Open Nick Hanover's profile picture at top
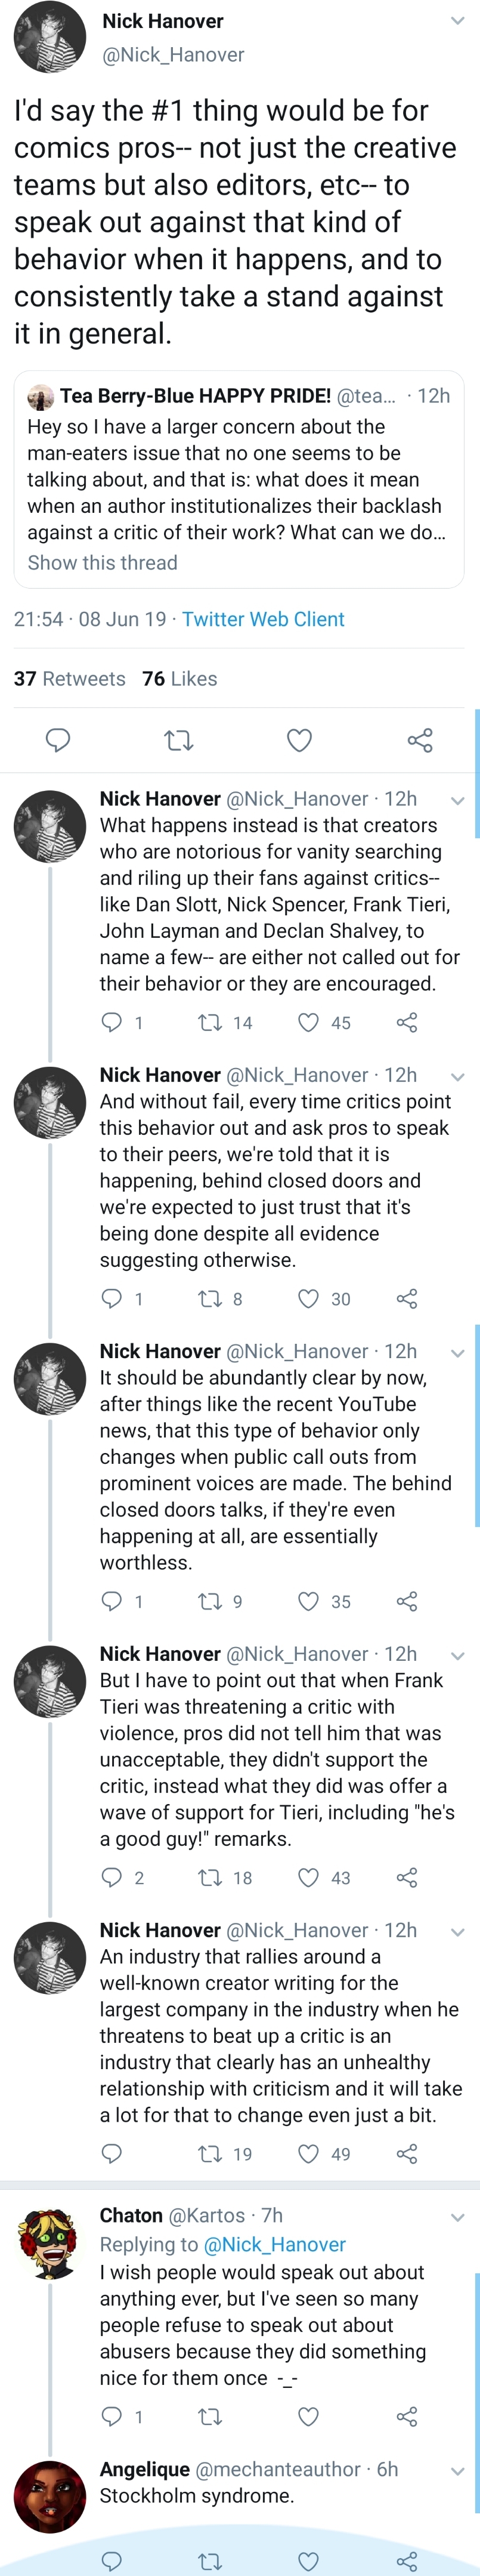The height and width of the screenshot is (2576, 480). pyautogui.click(x=50, y=38)
